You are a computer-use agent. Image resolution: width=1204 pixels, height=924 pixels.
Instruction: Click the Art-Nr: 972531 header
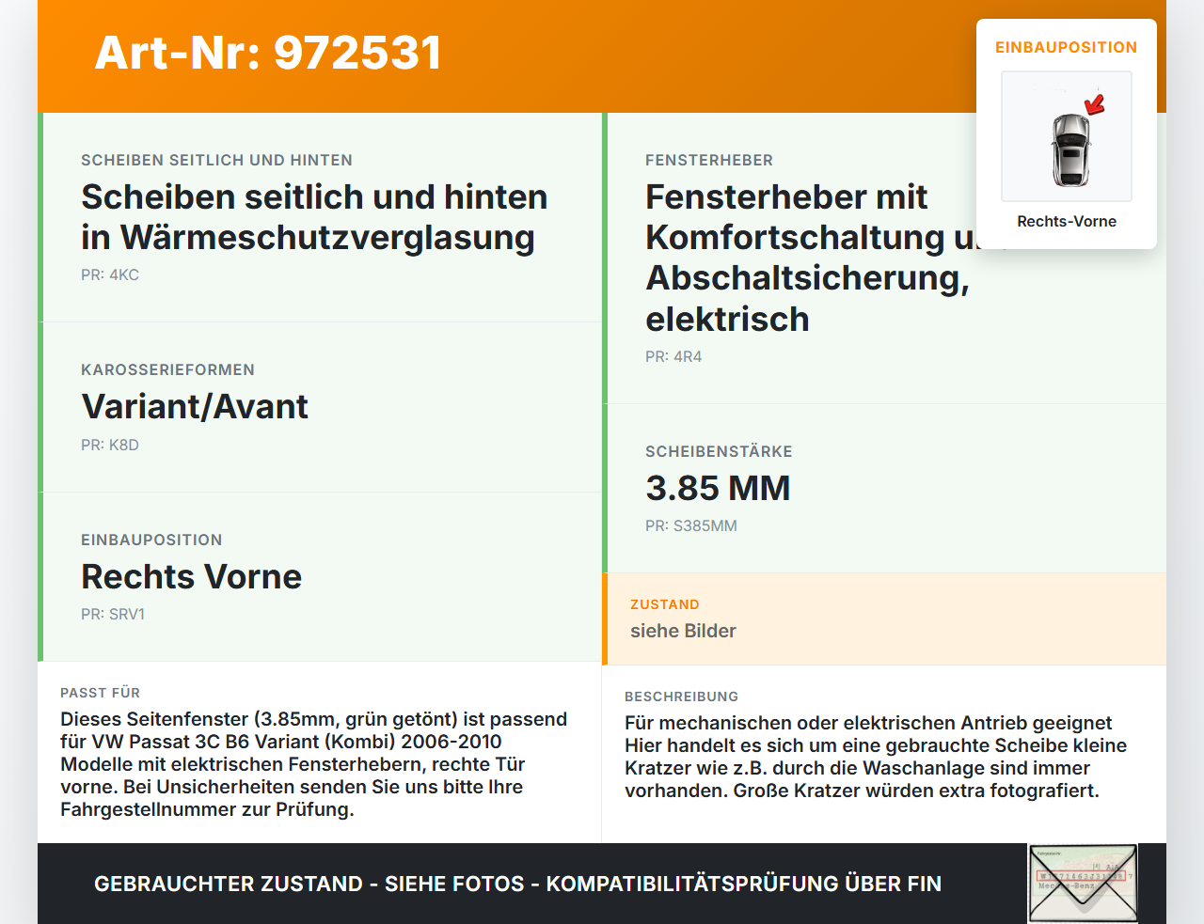pyautogui.click(x=267, y=54)
